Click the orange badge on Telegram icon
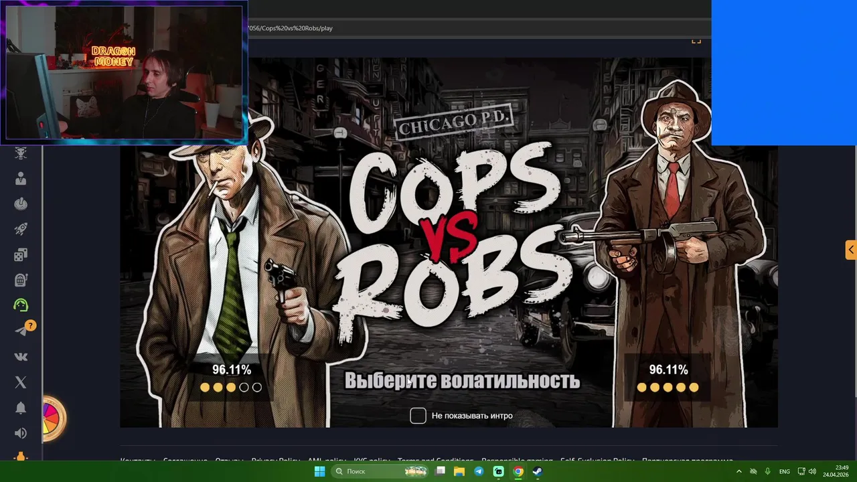 coord(30,325)
